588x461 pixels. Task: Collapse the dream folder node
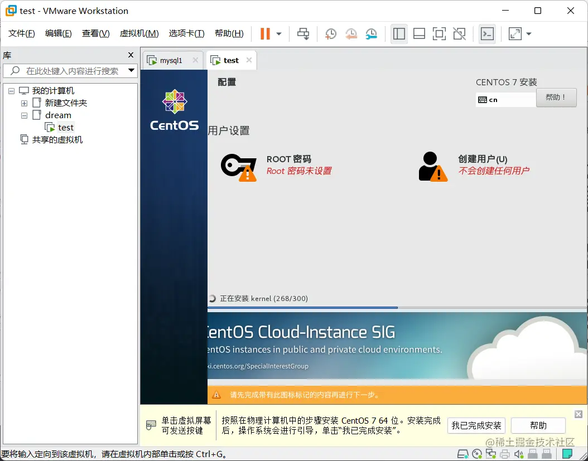(25, 116)
